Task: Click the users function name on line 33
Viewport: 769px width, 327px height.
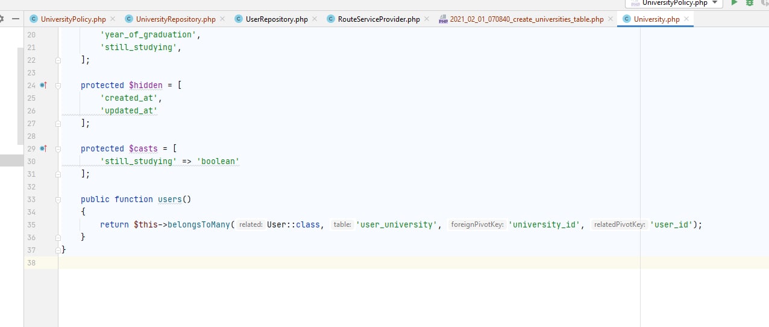Action: [170, 199]
